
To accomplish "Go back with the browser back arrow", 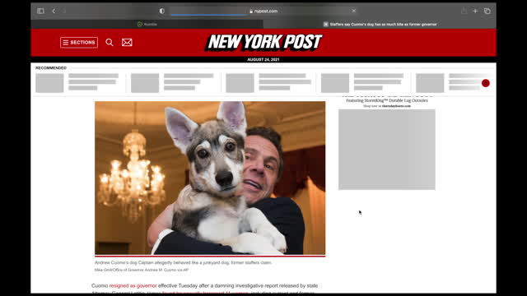I will (x=54, y=11).
